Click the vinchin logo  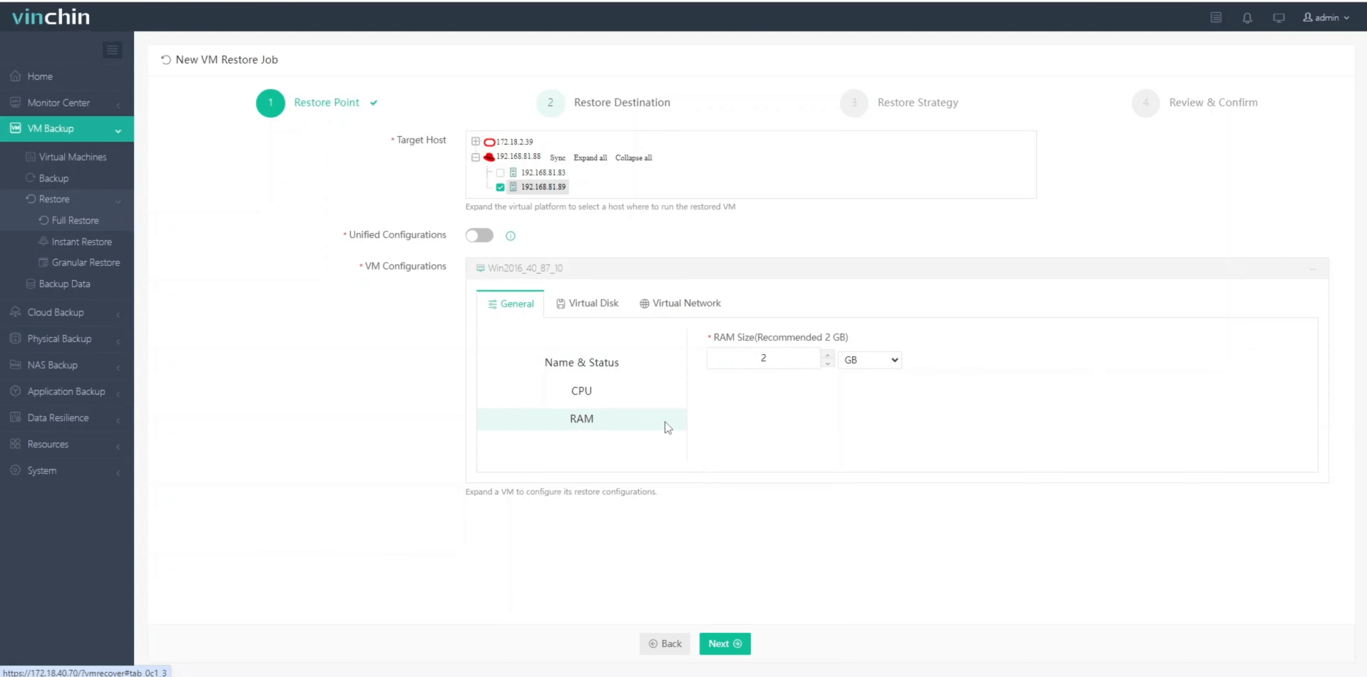point(51,16)
